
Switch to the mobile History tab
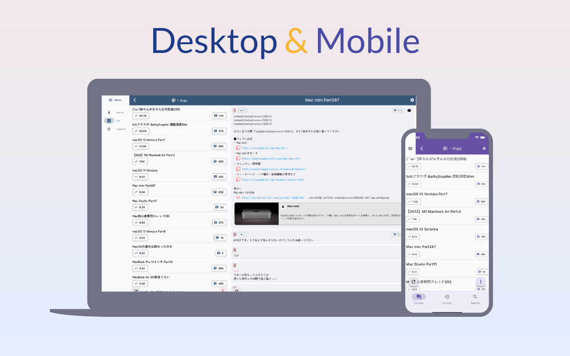(447, 299)
